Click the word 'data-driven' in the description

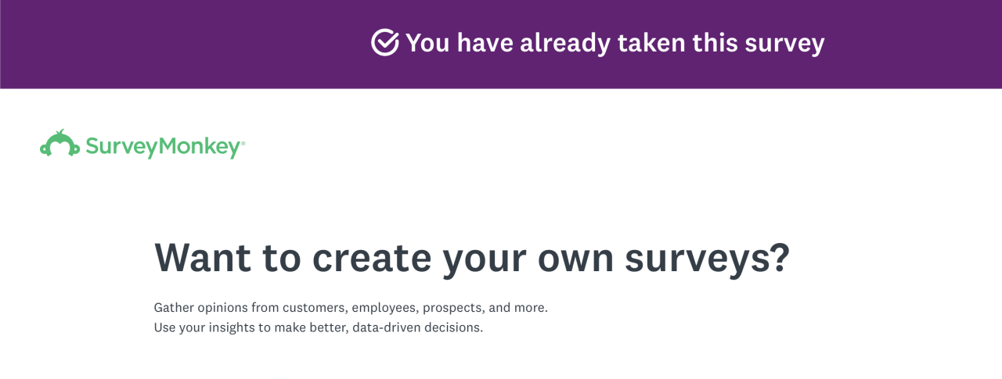click(x=387, y=327)
